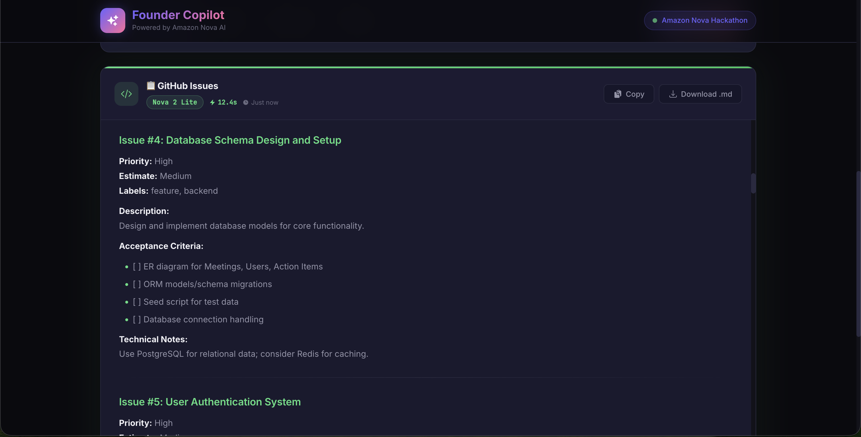The height and width of the screenshot is (437, 861).
Task: Click the clipboard emoji next to GitHub Issues
Action: point(151,86)
